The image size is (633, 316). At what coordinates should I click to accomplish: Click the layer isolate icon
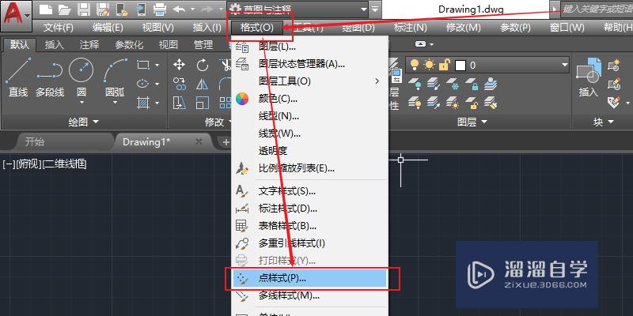434,84
